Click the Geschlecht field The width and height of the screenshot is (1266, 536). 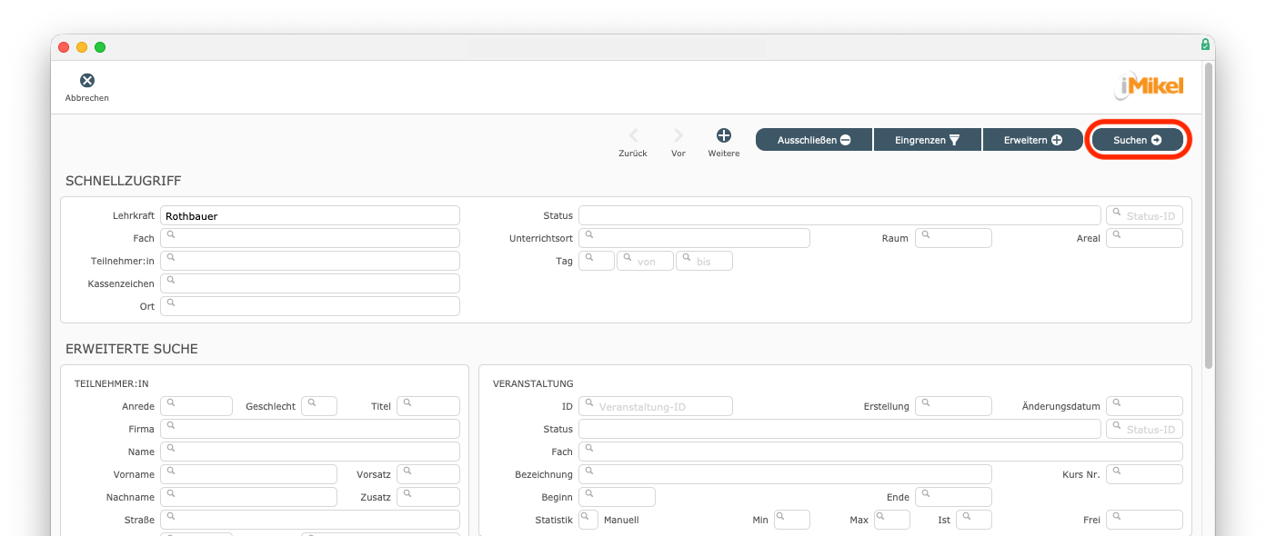(319, 406)
